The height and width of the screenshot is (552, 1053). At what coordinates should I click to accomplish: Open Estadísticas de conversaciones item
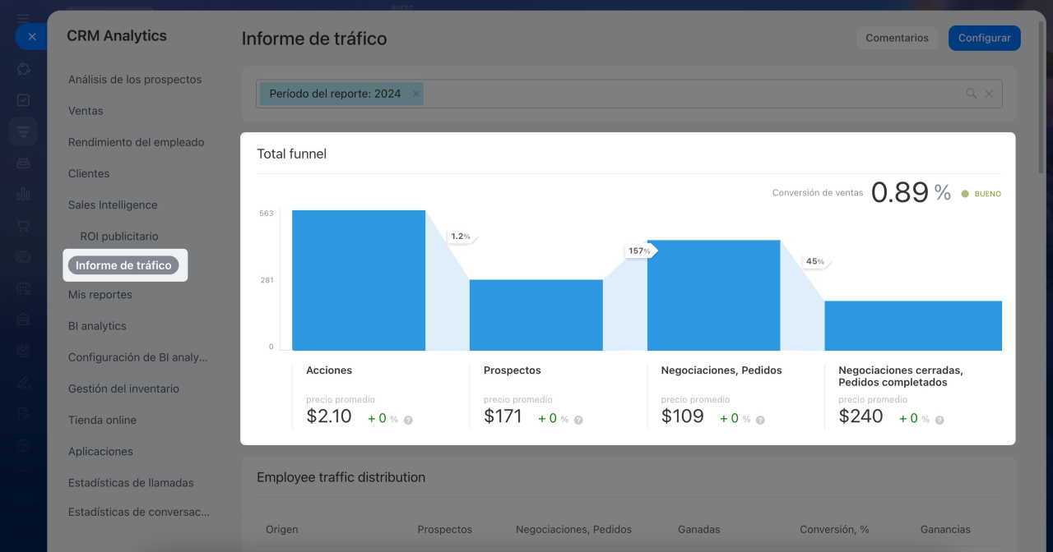139,512
